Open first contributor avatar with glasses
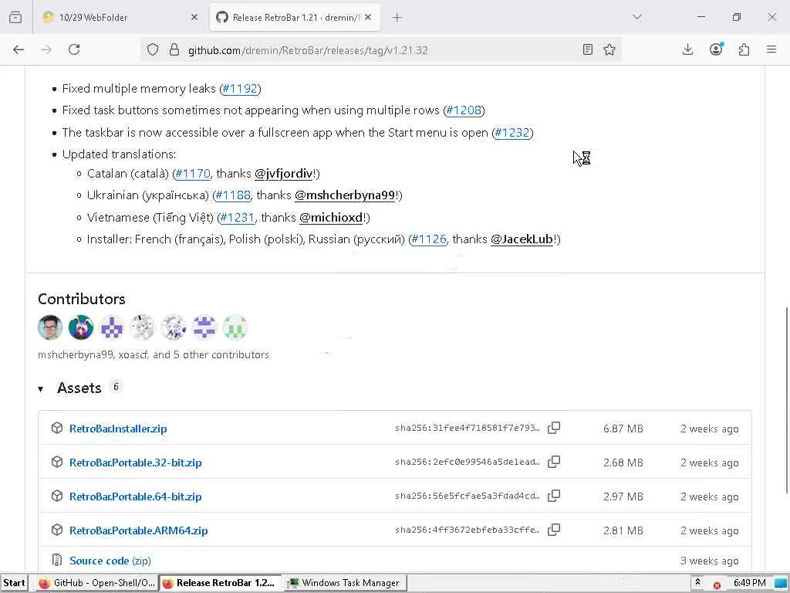 50,327
